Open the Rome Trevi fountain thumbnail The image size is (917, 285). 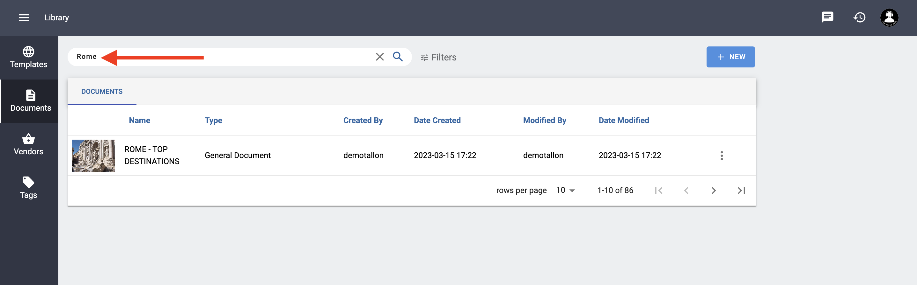[x=94, y=156]
